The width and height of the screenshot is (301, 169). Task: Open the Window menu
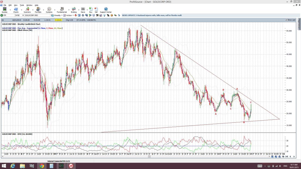click(29, 5)
